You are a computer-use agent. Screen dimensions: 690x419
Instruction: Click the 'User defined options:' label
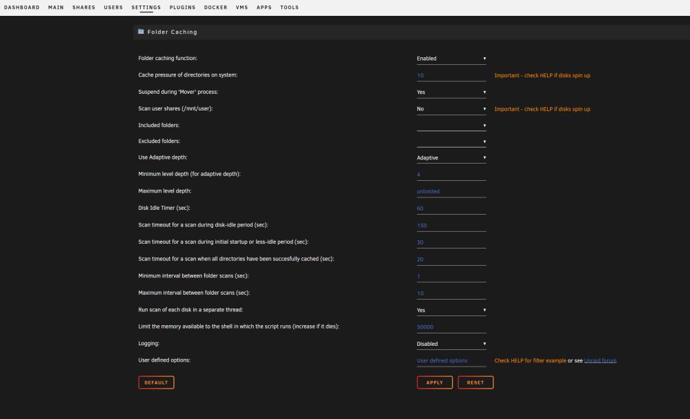click(164, 360)
